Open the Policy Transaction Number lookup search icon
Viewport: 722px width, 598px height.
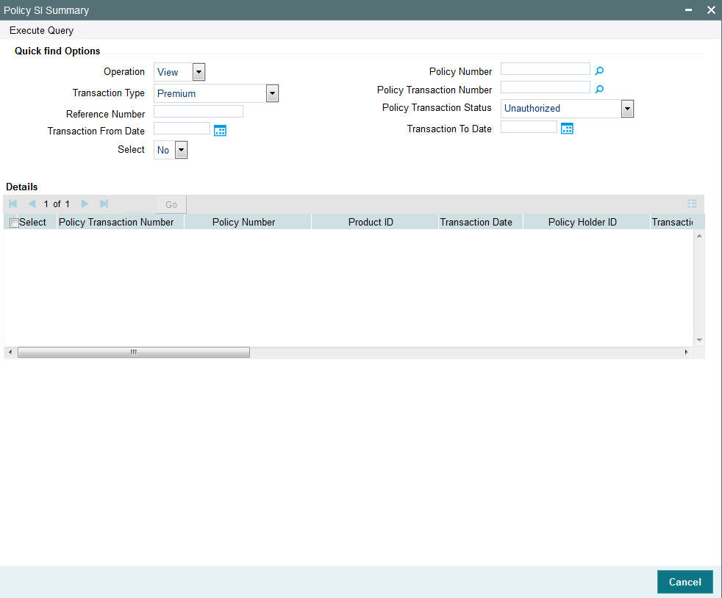point(599,89)
